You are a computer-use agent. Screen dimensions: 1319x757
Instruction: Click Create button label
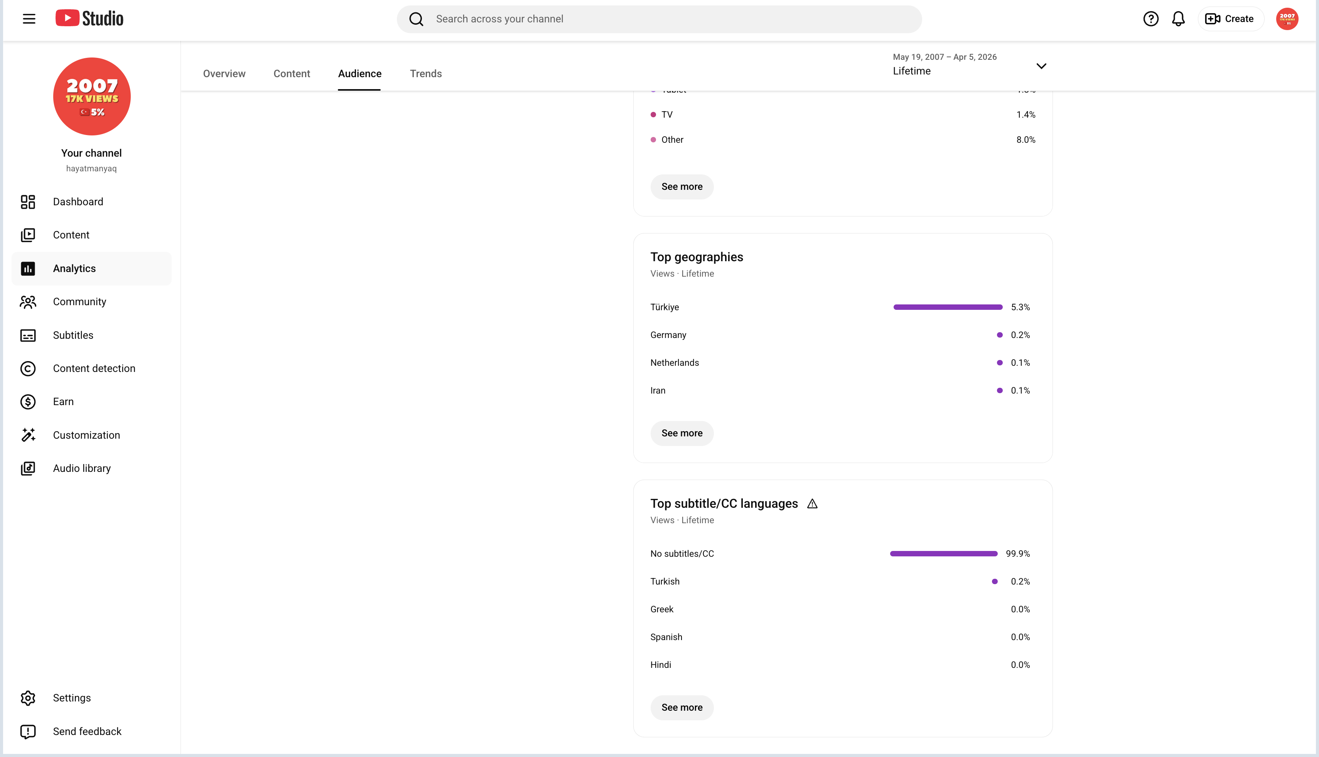pos(1239,19)
